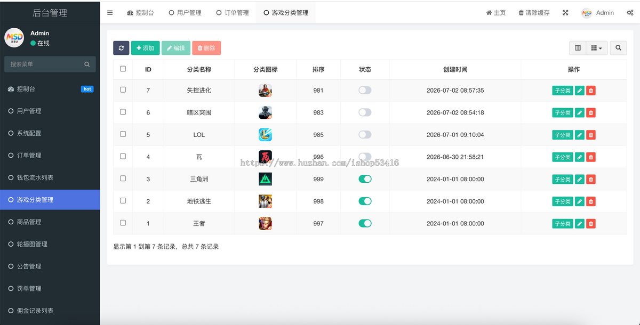Edit the 三角洲 row with pencil icon

tap(579, 180)
